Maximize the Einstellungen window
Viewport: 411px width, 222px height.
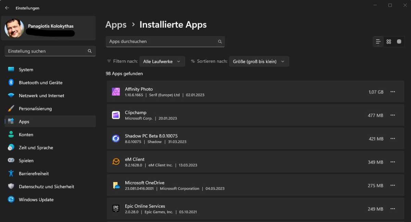(x=390, y=5)
